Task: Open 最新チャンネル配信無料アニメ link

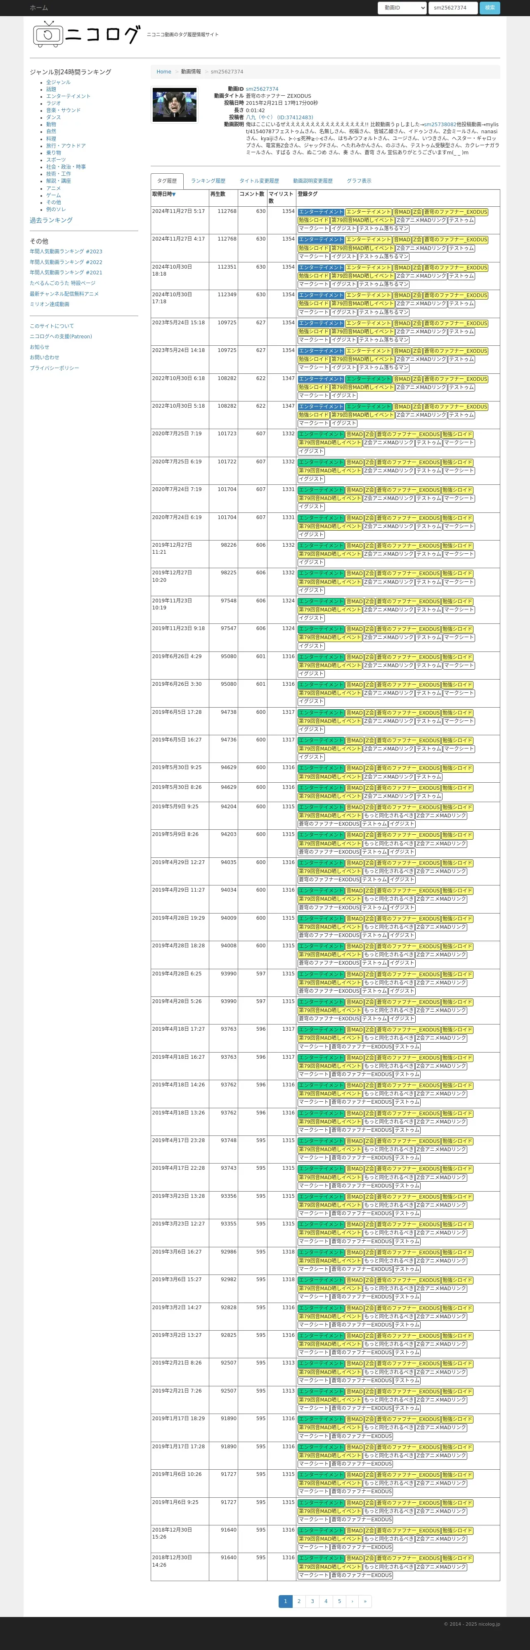Action: click(64, 294)
